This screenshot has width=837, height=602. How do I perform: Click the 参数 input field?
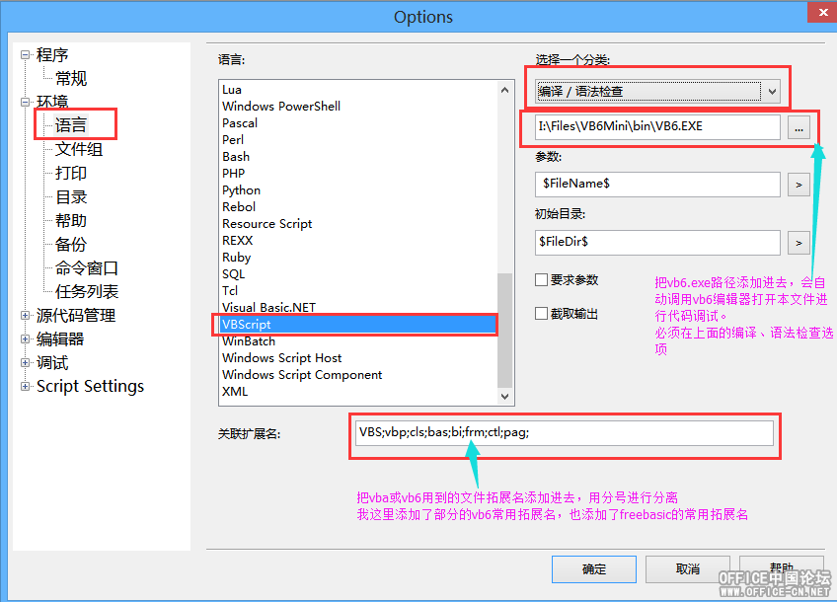(x=657, y=185)
